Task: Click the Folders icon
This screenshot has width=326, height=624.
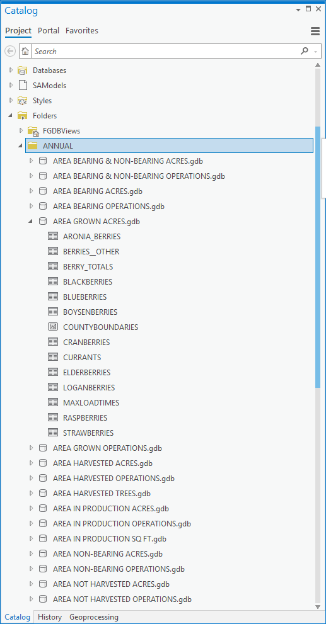Action: (x=22, y=116)
